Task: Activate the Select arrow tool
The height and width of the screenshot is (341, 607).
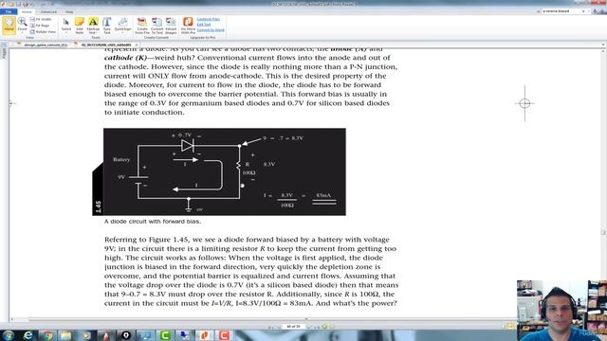Action: click(66, 23)
